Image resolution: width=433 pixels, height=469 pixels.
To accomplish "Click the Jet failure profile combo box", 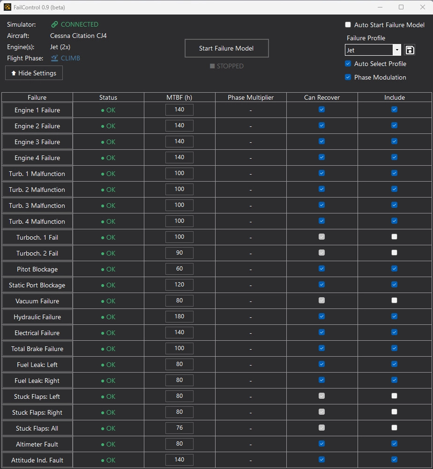I will [369, 50].
